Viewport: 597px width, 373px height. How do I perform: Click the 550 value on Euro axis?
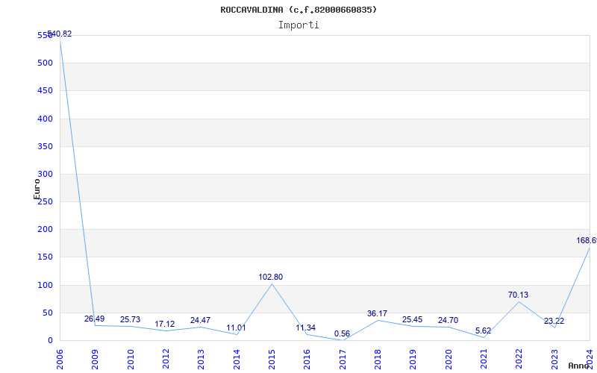pos(46,35)
